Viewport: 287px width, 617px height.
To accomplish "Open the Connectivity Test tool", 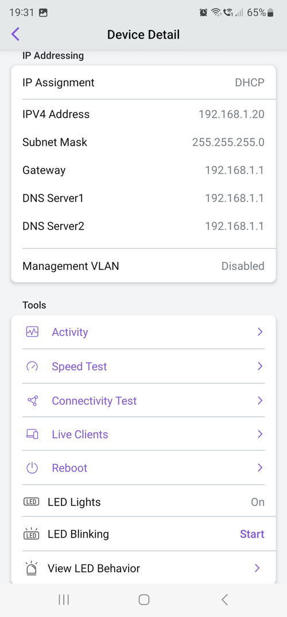I will (x=143, y=401).
